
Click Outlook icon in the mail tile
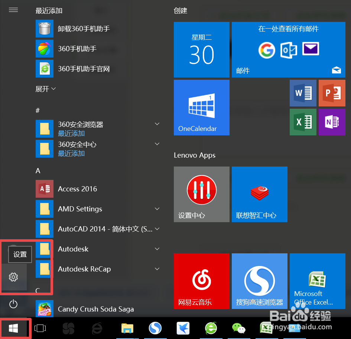[x=289, y=50]
